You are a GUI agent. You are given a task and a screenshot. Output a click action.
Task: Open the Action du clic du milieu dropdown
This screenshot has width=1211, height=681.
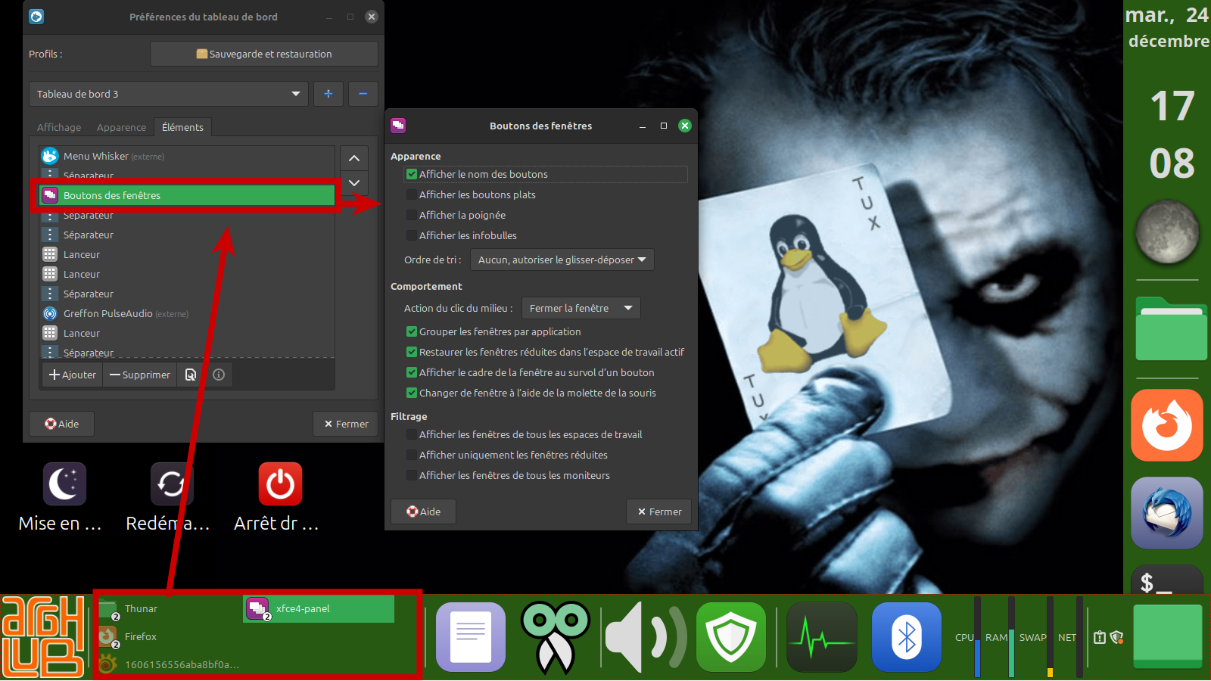[x=581, y=308]
